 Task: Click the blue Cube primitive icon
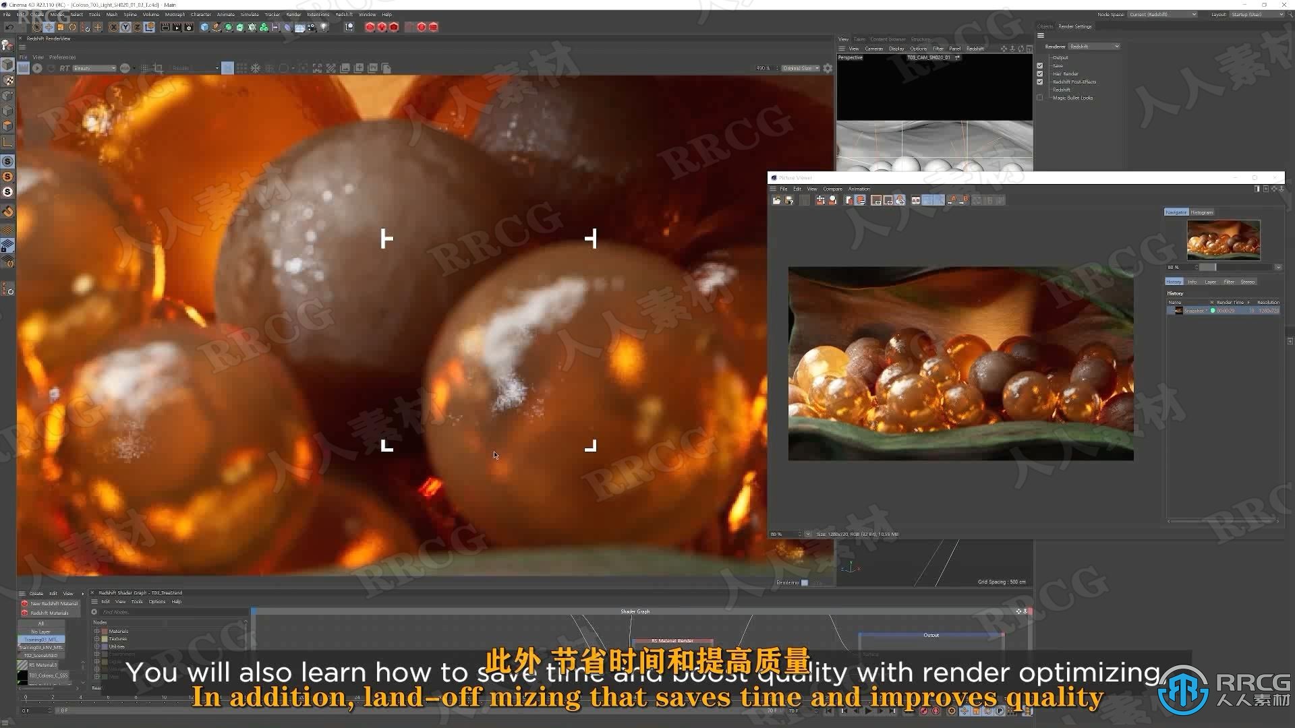[204, 28]
